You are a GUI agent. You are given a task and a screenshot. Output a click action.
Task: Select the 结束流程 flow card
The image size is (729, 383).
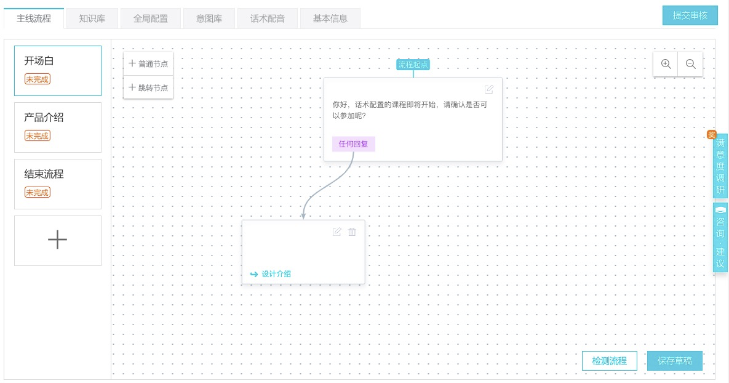[58, 184]
